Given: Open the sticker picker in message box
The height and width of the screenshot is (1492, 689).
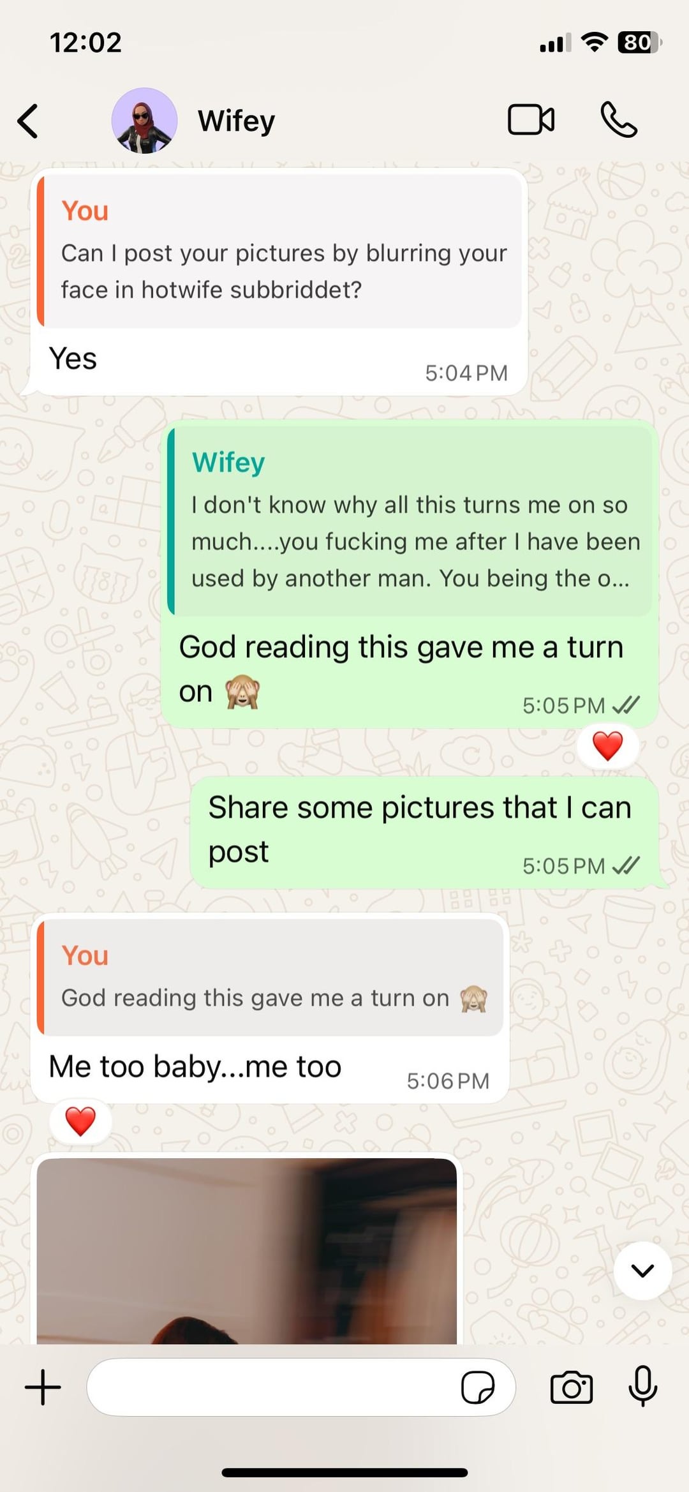Looking at the screenshot, I should coord(478,1387).
